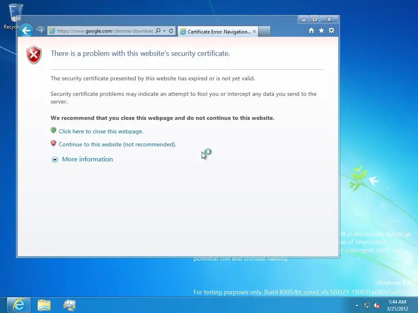Open File Explorer from the taskbar

[44, 305]
